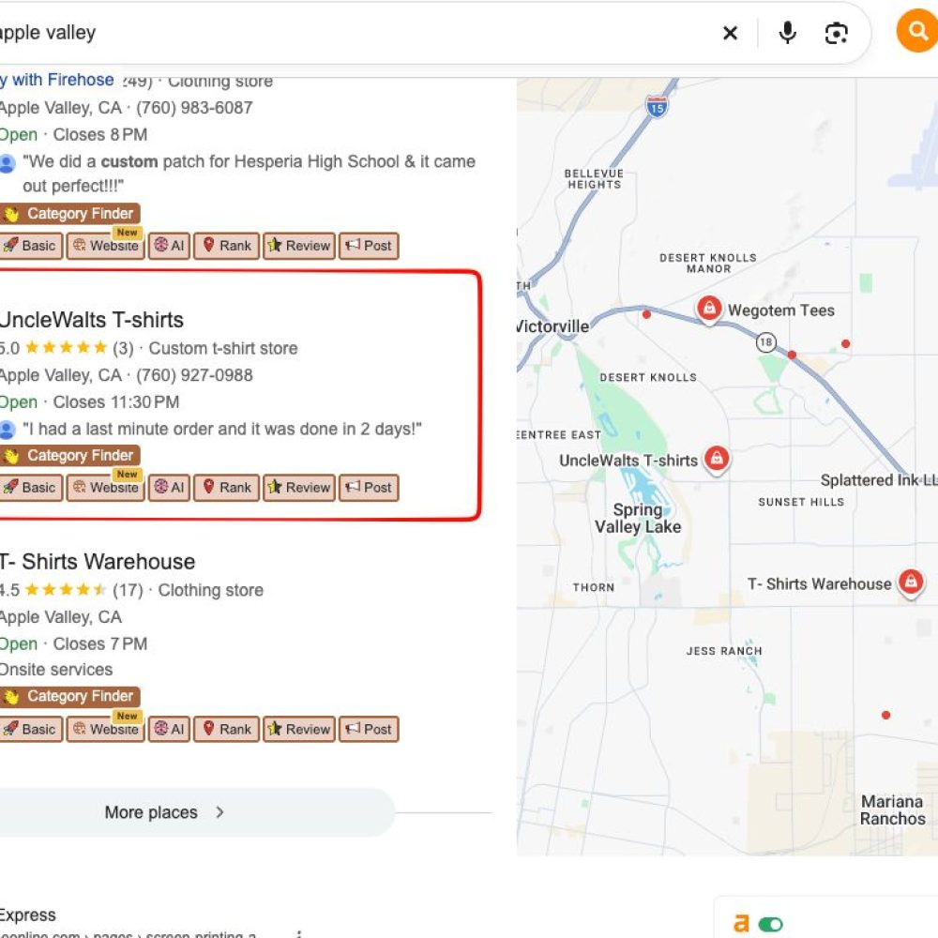Click Splattered Ink label on map
This screenshot has height=938, width=938.
pyautogui.click(x=879, y=479)
